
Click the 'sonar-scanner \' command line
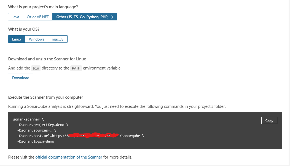[28, 119]
